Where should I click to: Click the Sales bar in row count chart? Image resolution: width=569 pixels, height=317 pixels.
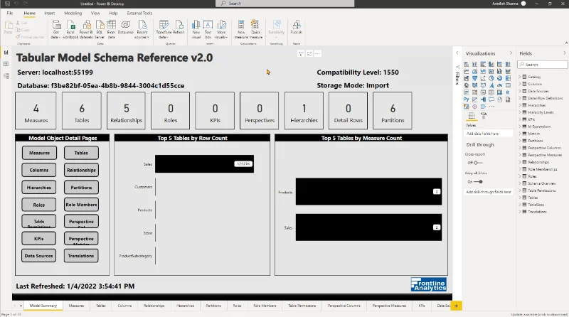click(x=204, y=164)
